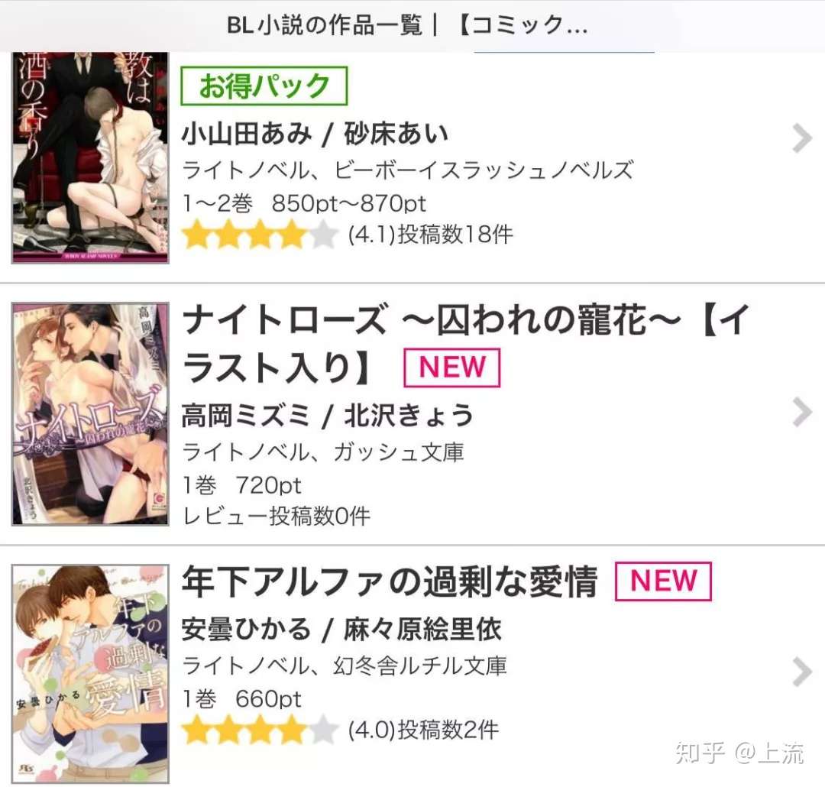This screenshot has width=825, height=787.
Task: Tap the 酒の香り book cover thumbnail
Action: [x=90, y=157]
